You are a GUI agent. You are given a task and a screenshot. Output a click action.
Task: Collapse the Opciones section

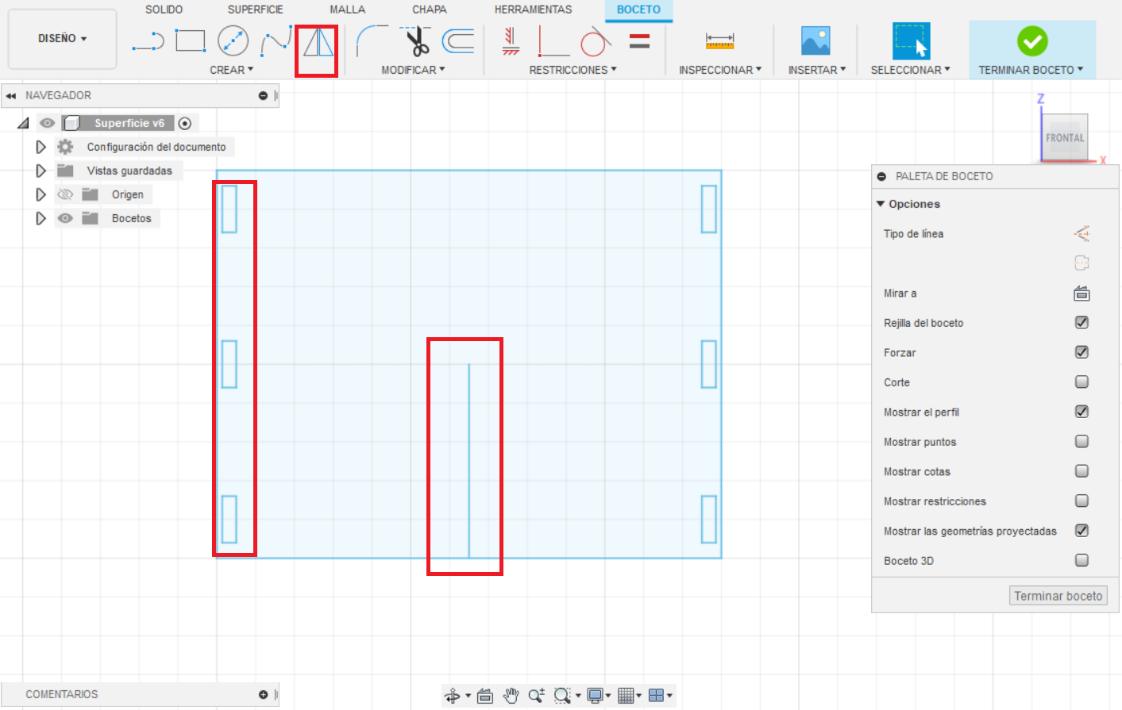tap(881, 204)
